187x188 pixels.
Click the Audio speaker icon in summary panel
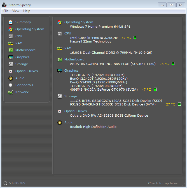click(60, 123)
